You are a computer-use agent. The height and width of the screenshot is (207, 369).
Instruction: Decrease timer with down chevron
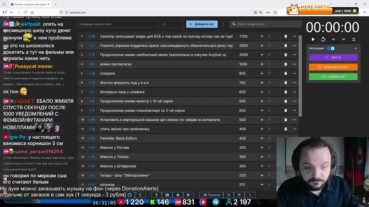343,39
